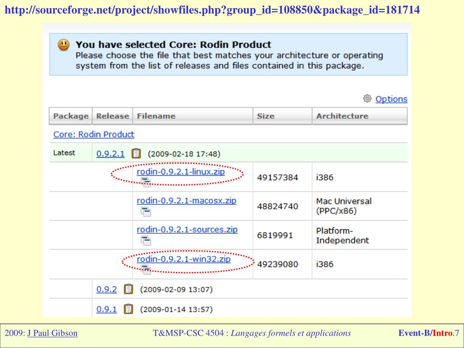The image size is (464, 348).
Task: Open release 0.9.1 link
Action: [x=106, y=309]
